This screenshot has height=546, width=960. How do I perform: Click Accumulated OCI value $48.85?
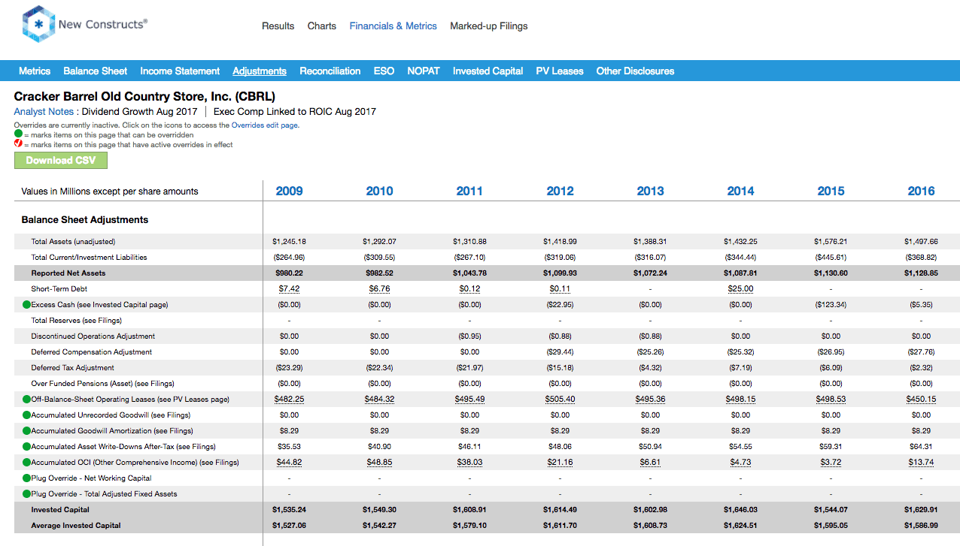tap(380, 463)
